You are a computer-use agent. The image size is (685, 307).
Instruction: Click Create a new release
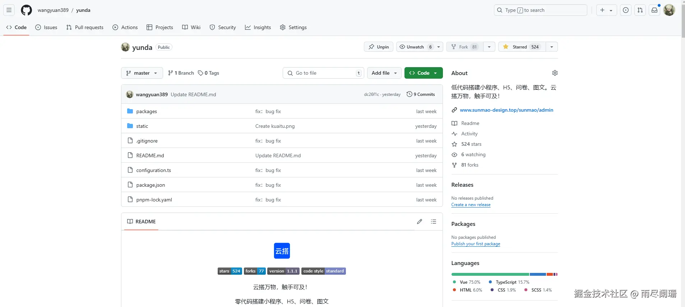(471, 205)
